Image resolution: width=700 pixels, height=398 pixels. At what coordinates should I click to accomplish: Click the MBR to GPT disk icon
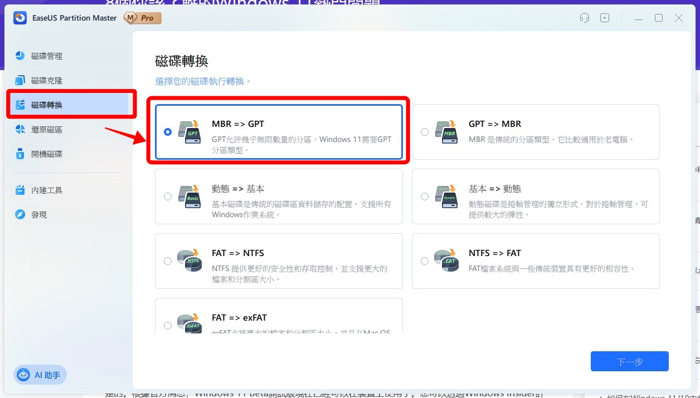[x=189, y=132]
